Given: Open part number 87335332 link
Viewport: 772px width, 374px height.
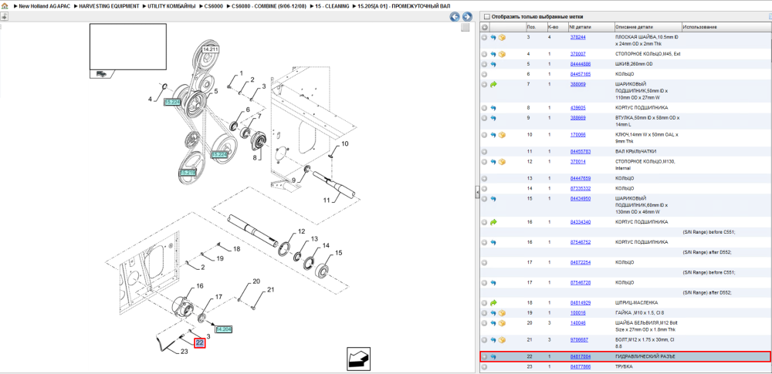Looking at the screenshot, I should click(x=580, y=188).
